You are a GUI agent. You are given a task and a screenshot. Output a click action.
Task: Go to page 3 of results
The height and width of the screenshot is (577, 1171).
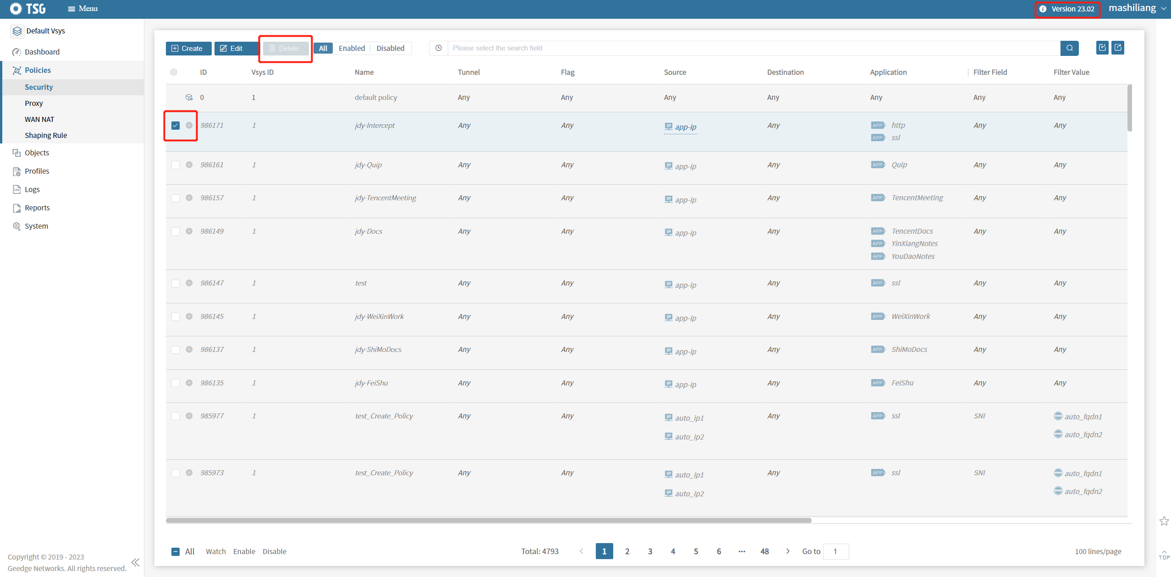[650, 551]
